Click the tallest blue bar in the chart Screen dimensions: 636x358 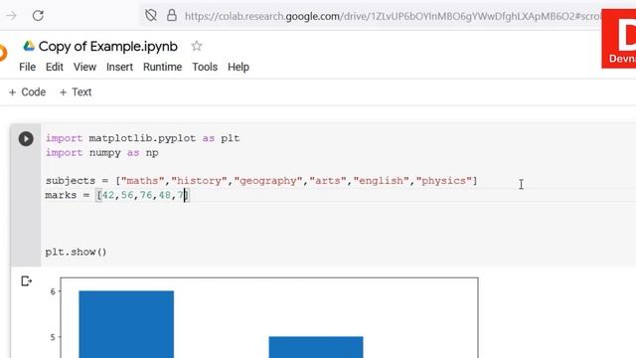(x=126, y=324)
